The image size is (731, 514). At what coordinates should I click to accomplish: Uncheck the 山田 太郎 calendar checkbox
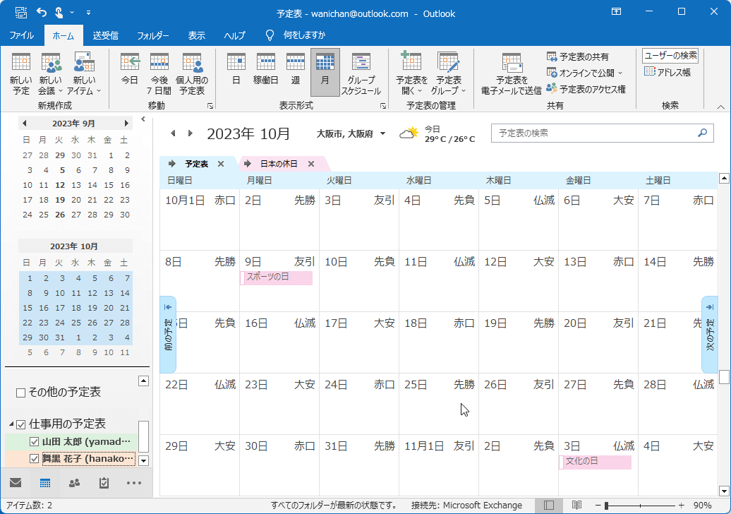pos(34,441)
